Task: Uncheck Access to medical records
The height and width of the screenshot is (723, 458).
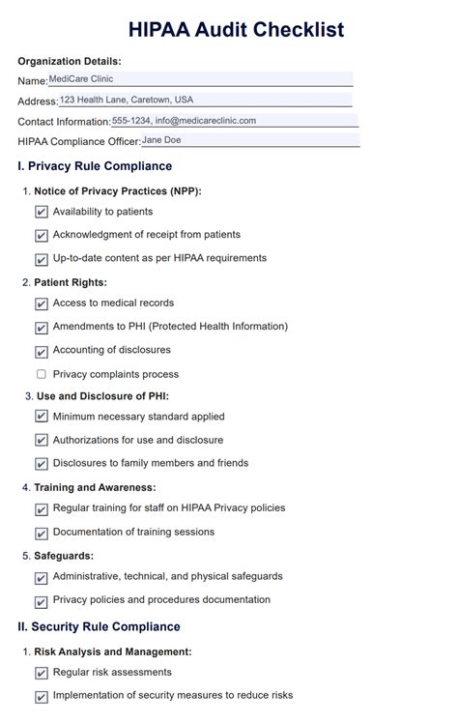Action: point(42,304)
